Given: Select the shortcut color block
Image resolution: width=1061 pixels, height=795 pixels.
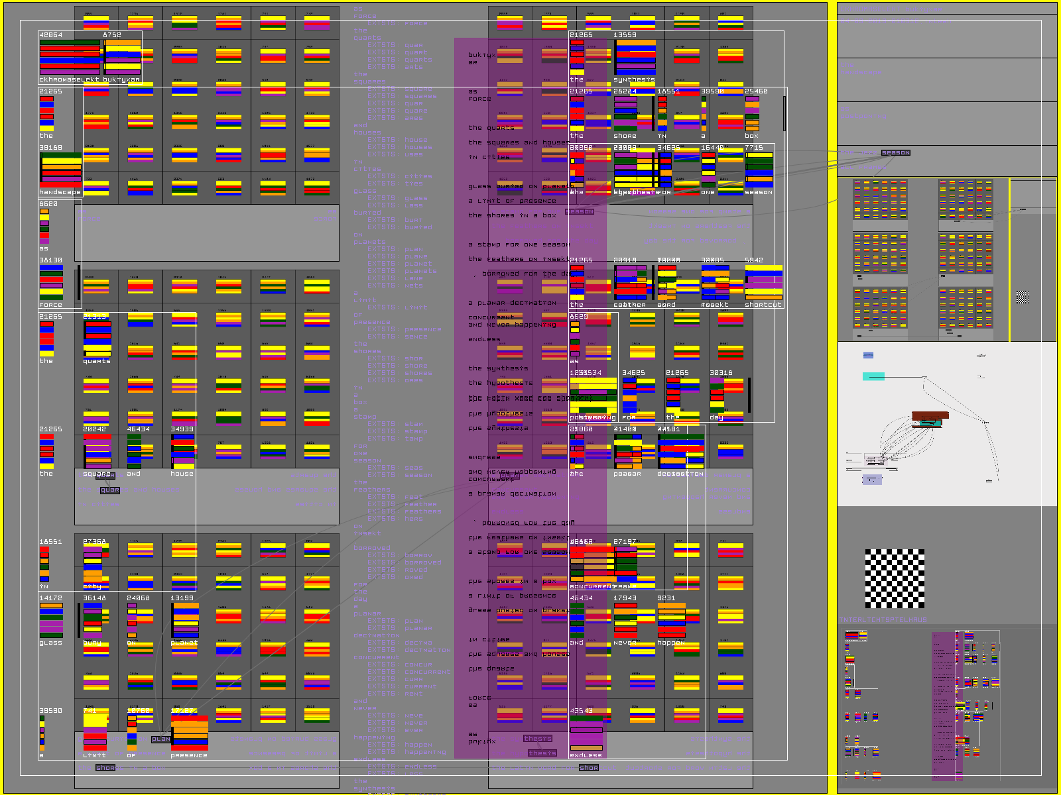Looking at the screenshot, I should (763, 283).
